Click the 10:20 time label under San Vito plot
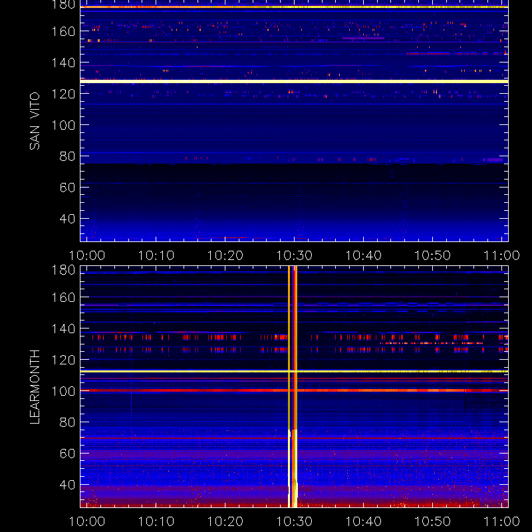The width and height of the screenshot is (532, 532). click(x=225, y=255)
